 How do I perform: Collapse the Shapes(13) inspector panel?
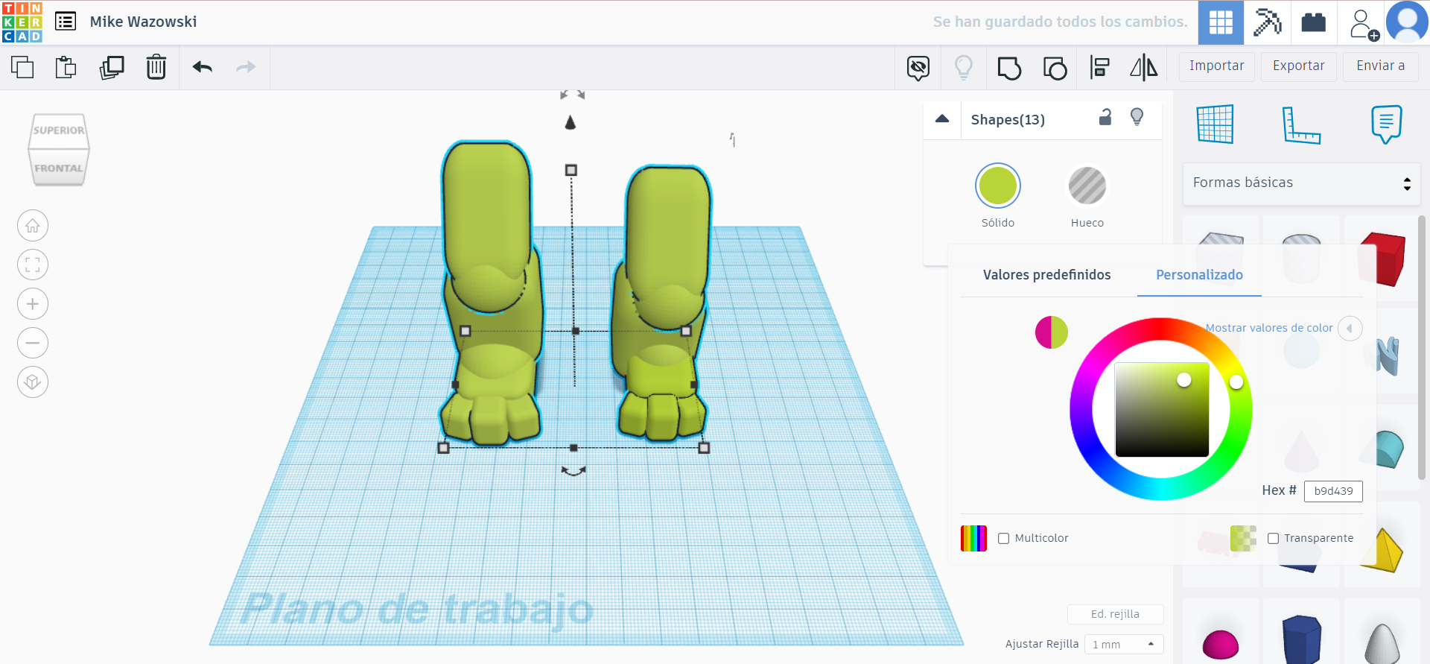(942, 119)
